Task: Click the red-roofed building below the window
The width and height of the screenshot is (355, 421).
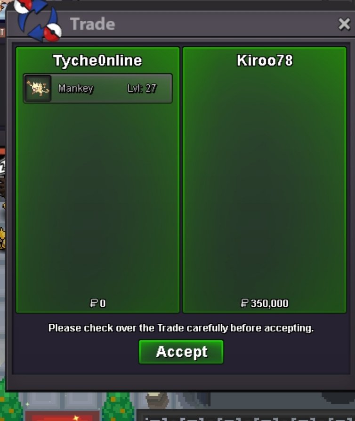Action: (x=62, y=415)
